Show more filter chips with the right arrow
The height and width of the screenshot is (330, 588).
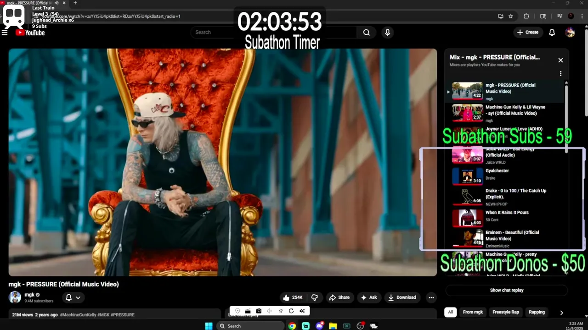click(x=561, y=313)
